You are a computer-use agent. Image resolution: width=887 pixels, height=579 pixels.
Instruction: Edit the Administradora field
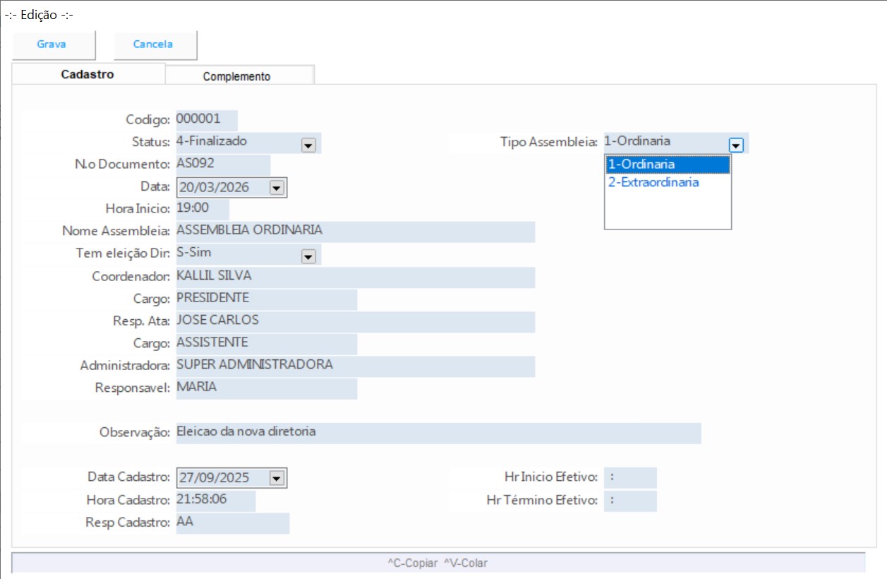[x=354, y=366]
